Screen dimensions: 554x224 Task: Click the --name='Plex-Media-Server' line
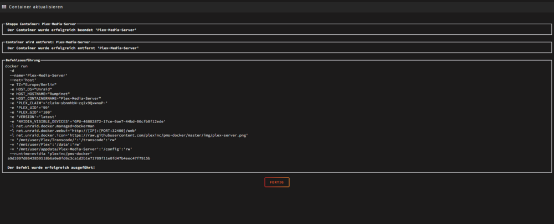click(39, 75)
